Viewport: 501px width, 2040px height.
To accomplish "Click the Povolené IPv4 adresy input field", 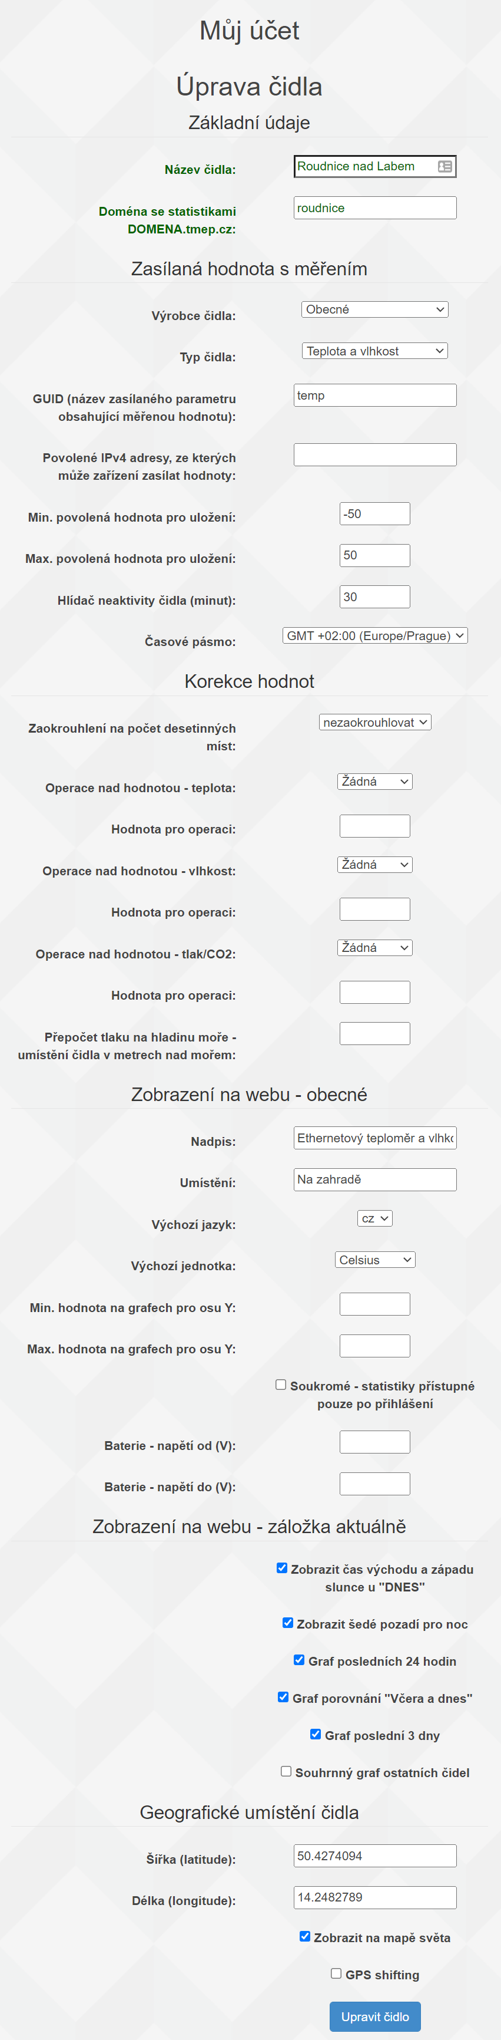I will pyautogui.click(x=375, y=454).
